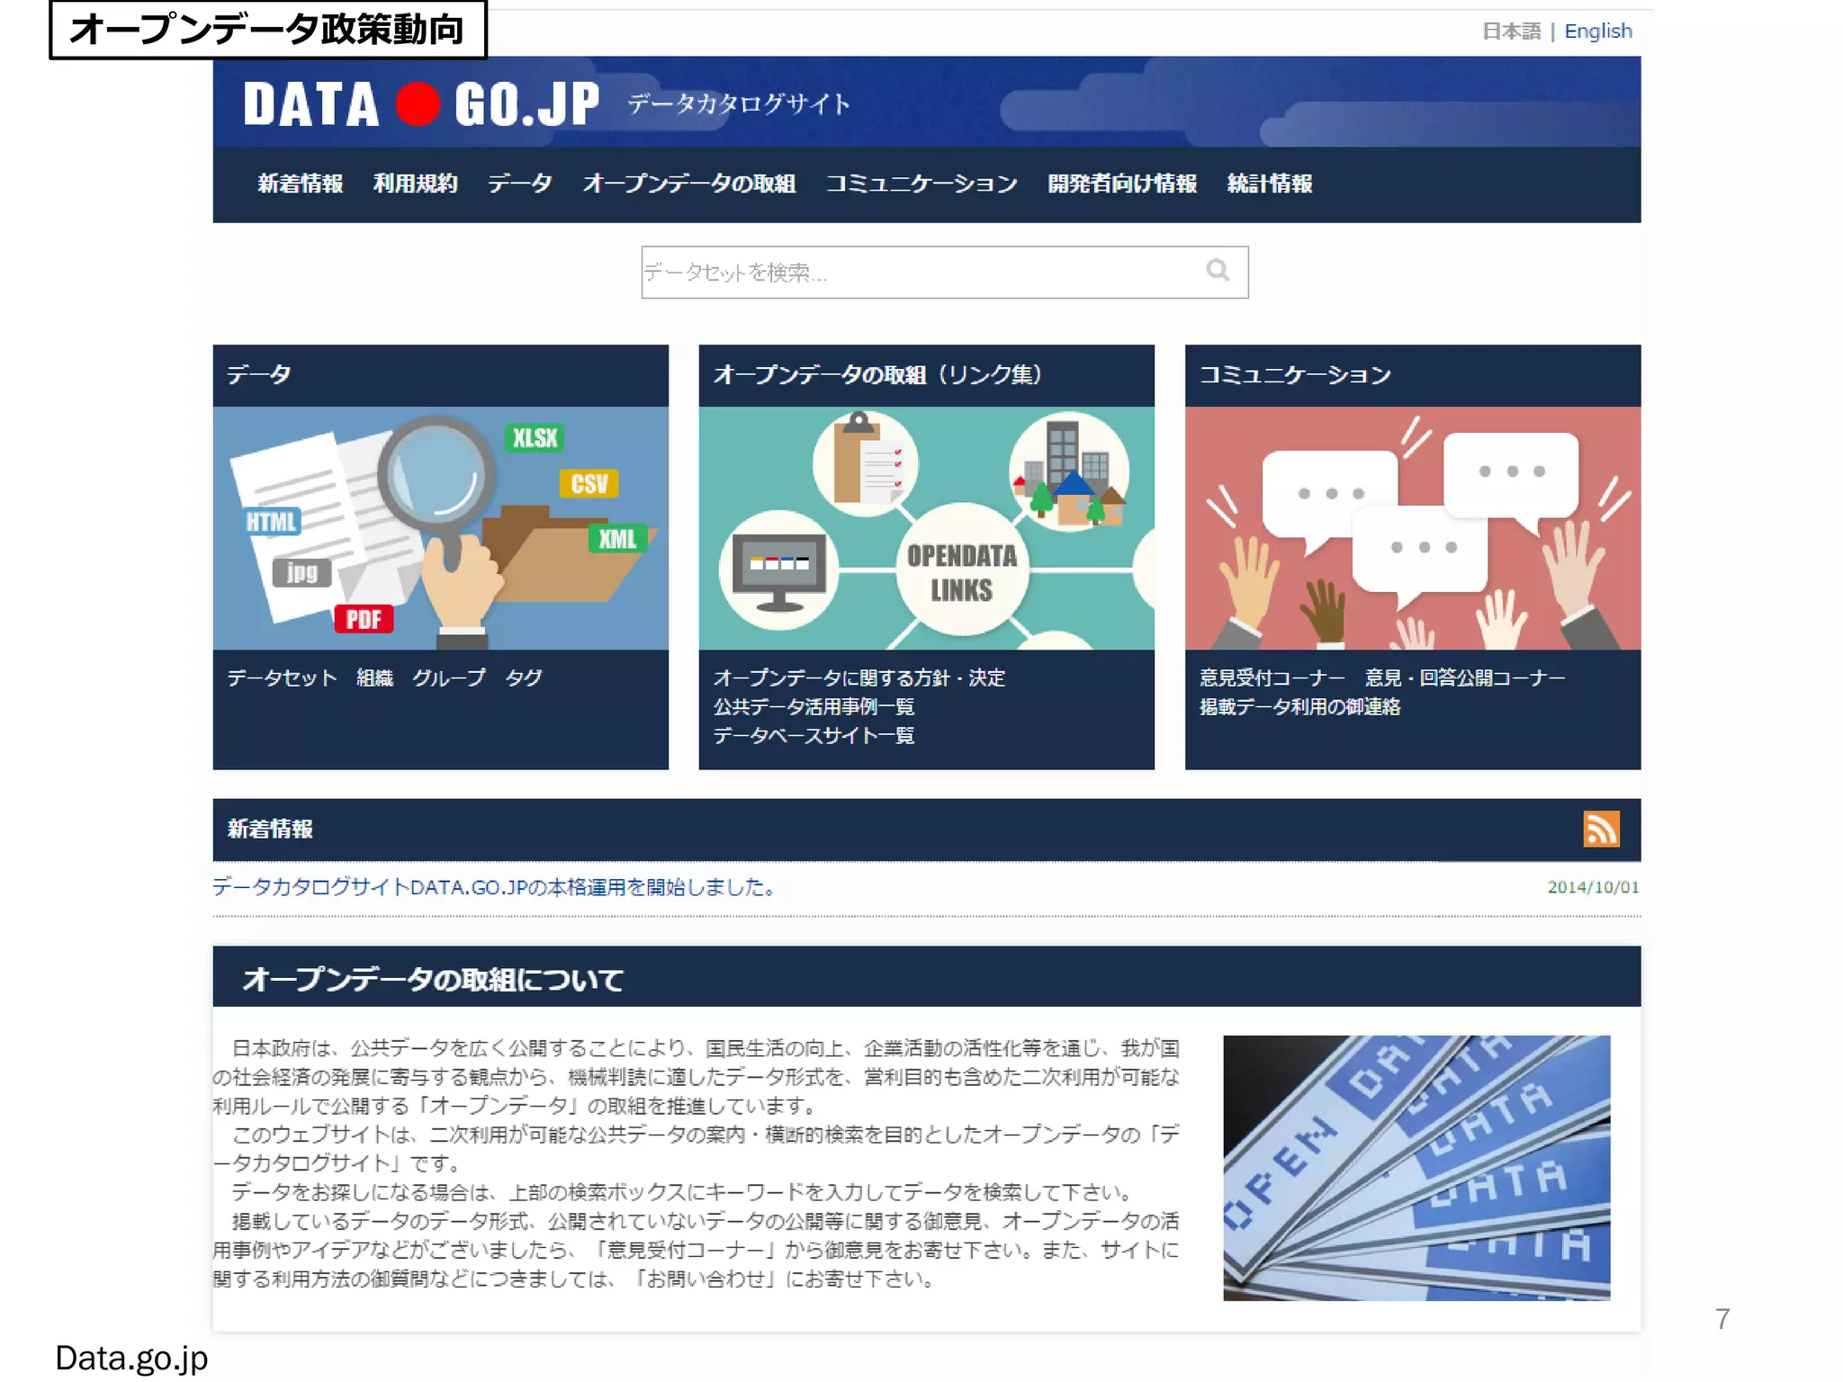Open the グループ link
This screenshot has width=1843, height=1382.
click(x=449, y=678)
